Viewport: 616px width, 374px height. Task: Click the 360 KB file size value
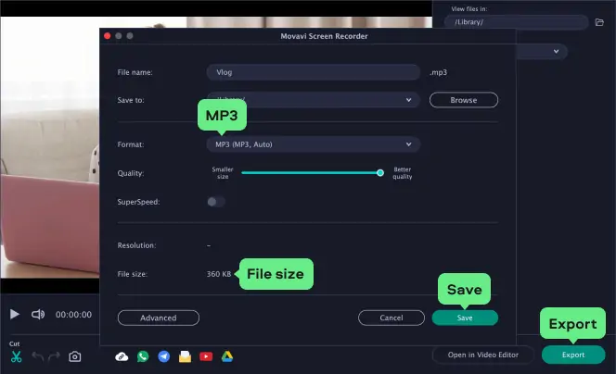(x=219, y=274)
